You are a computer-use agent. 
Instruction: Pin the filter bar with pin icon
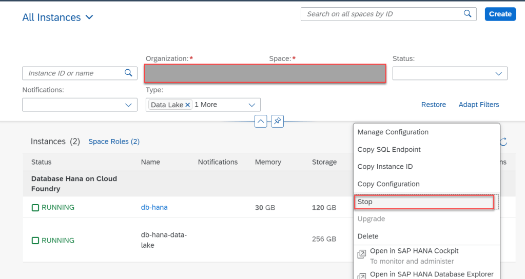tap(277, 122)
